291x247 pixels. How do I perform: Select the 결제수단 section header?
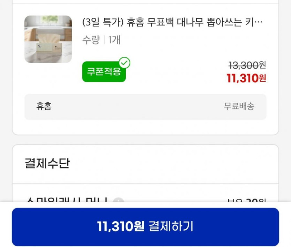[x=47, y=163]
